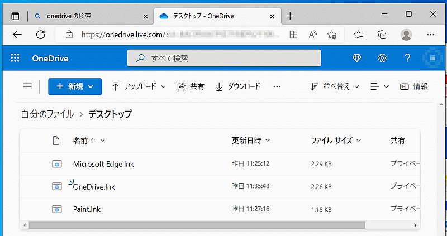Image resolution: width=447 pixels, height=236 pixels.
Task: Click the 2.29 KB size cell
Action: tap(321, 164)
